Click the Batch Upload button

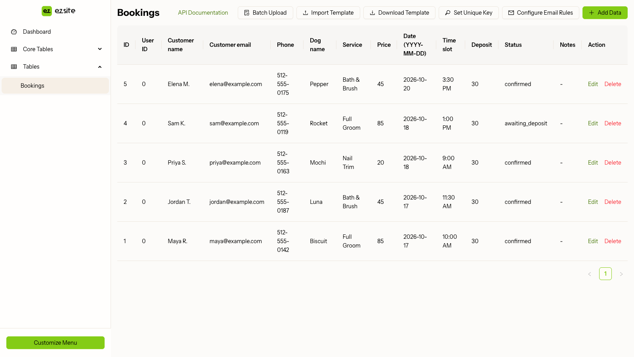point(265,13)
